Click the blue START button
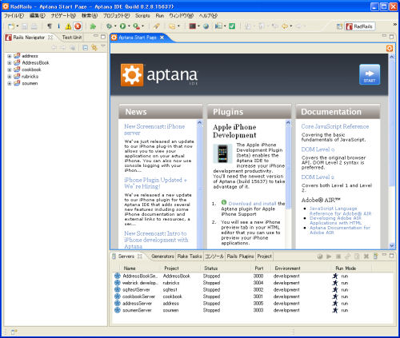This screenshot has height=338, width=400. (x=370, y=74)
